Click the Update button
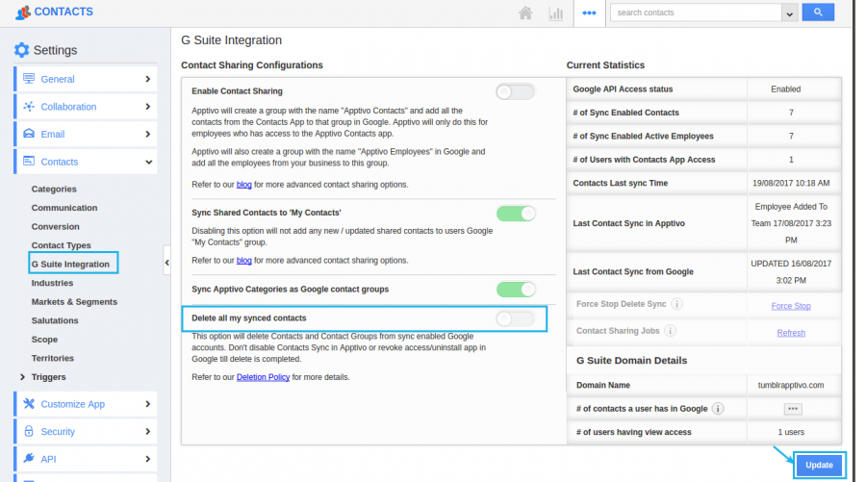 [x=819, y=465]
